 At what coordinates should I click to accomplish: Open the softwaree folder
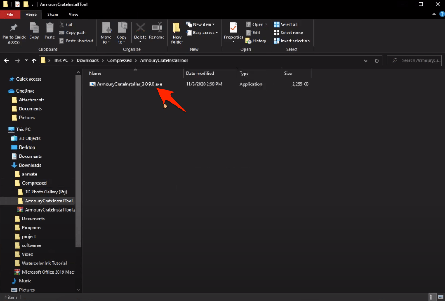(31, 245)
